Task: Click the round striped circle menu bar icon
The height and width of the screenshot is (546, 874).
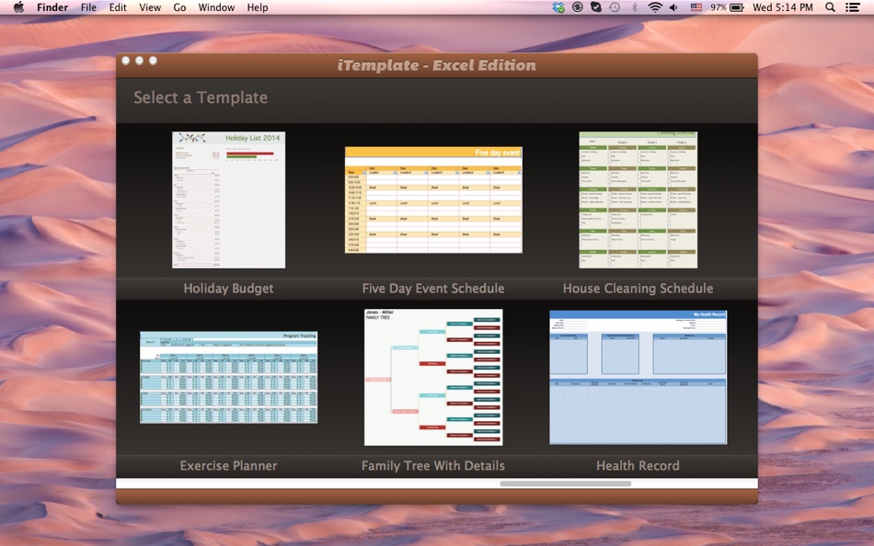Action: click(578, 7)
